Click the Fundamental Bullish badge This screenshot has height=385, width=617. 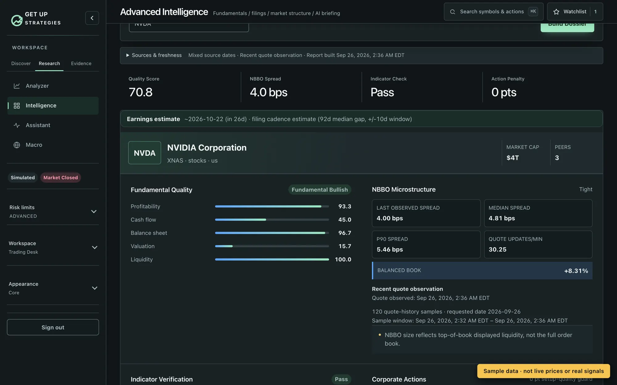tap(320, 190)
